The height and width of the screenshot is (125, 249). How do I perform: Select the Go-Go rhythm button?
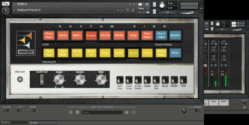[x=133, y=53]
